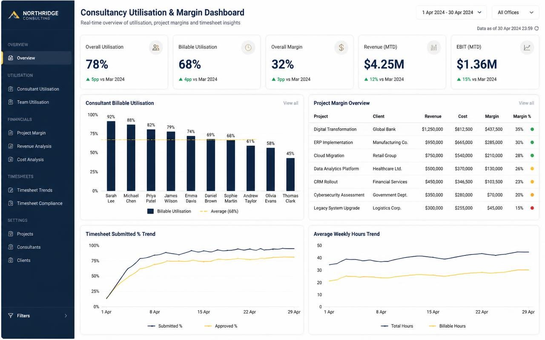This screenshot has width=545, height=340.
Task: Click the Overall Utilisation people icon
Action: [x=156, y=48]
